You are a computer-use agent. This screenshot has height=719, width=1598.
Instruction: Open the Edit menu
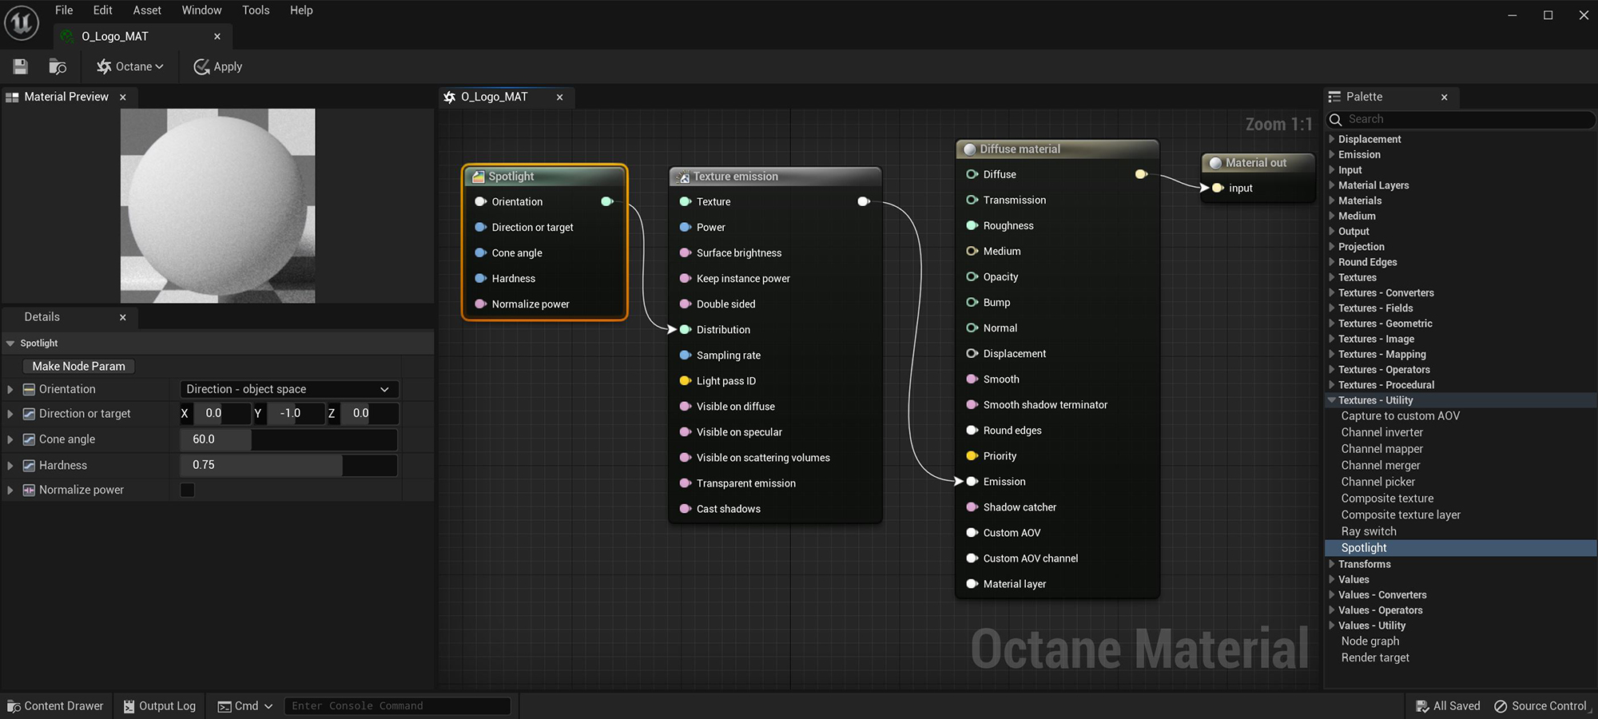click(x=102, y=10)
